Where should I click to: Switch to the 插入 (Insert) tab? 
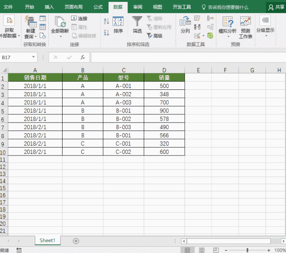click(49, 7)
